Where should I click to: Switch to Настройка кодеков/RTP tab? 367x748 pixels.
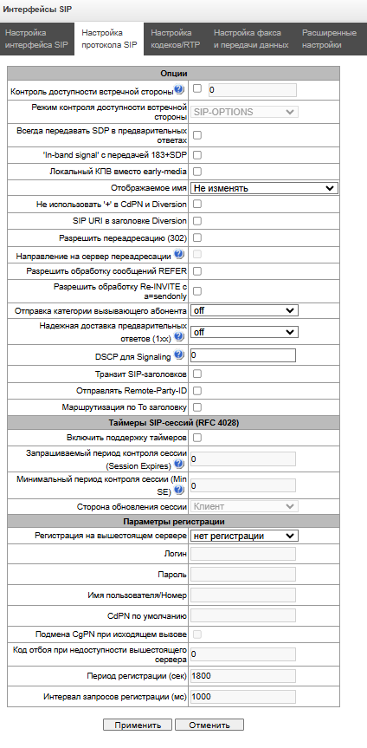[176, 39]
